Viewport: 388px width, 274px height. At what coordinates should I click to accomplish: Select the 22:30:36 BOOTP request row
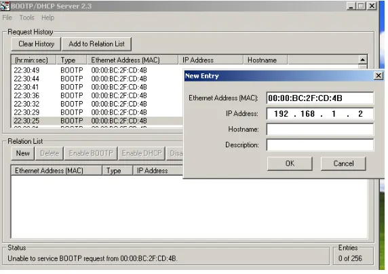tap(98, 96)
